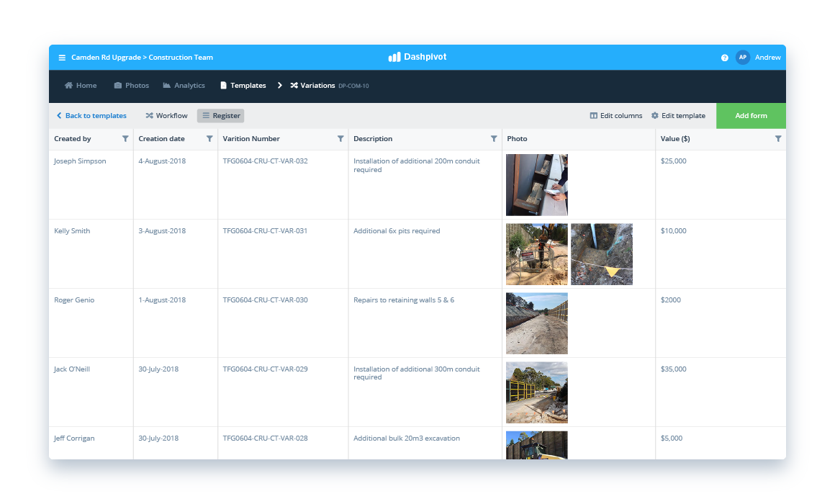Click date 4-August-2018
This screenshot has height=504, width=835.
162,161
